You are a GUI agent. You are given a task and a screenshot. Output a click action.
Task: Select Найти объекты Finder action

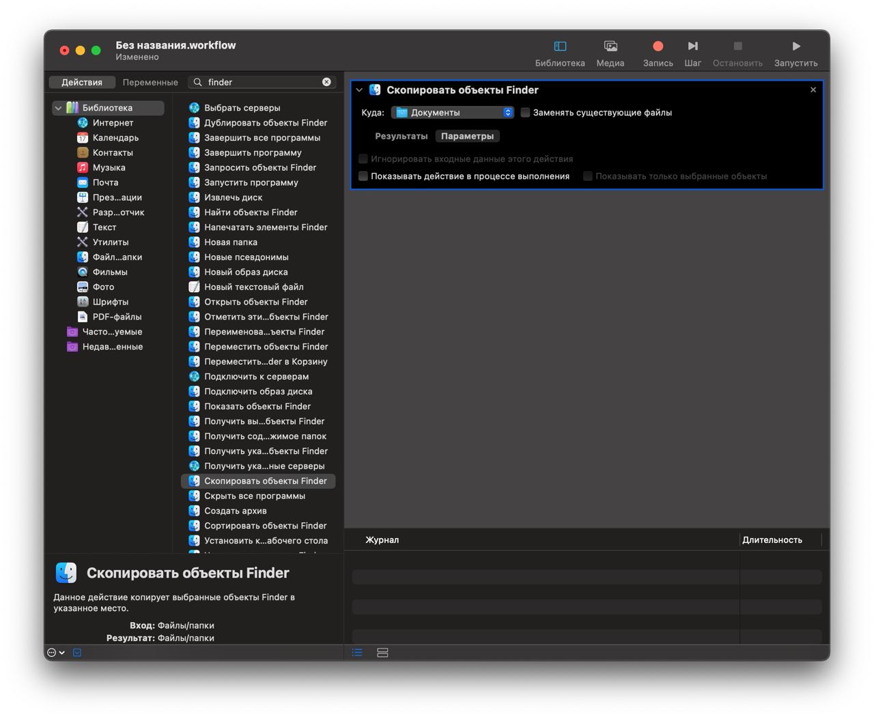pos(251,212)
